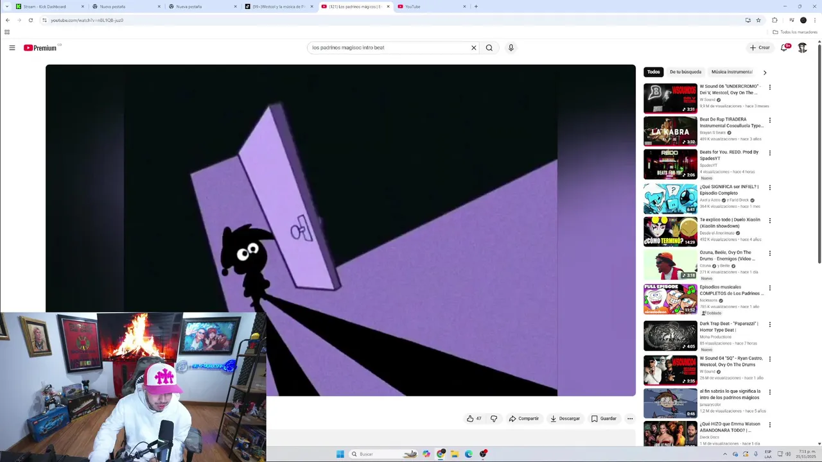Open options for Duelo Xiaolin video

click(x=769, y=221)
